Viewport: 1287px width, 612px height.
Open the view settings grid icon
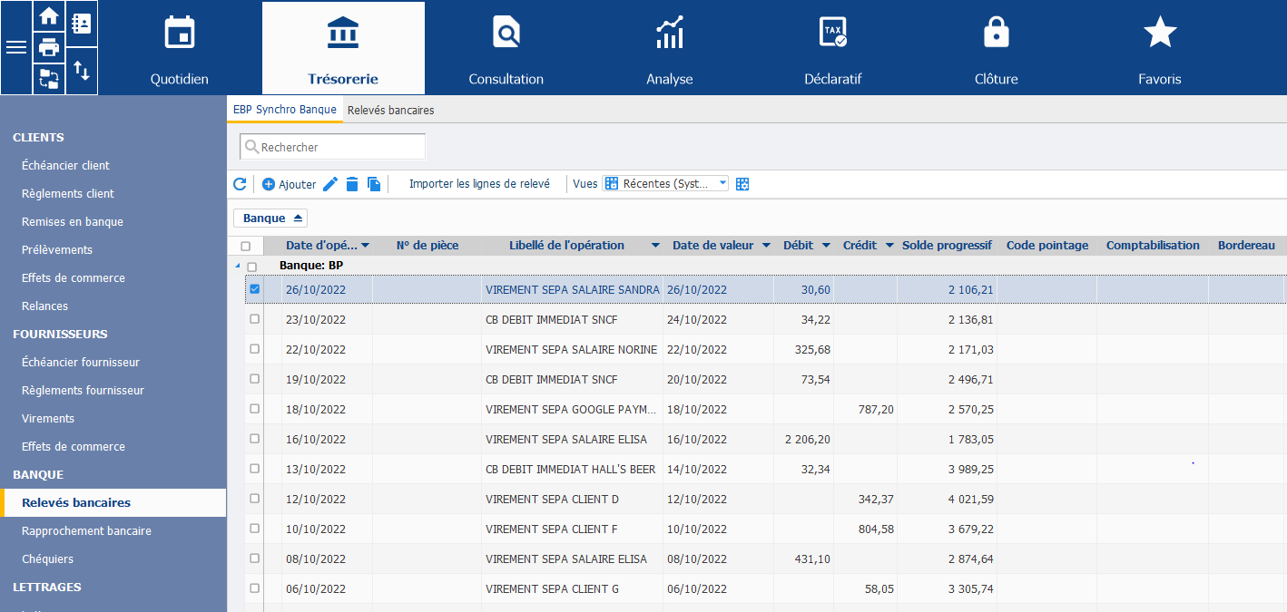tap(742, 184)
